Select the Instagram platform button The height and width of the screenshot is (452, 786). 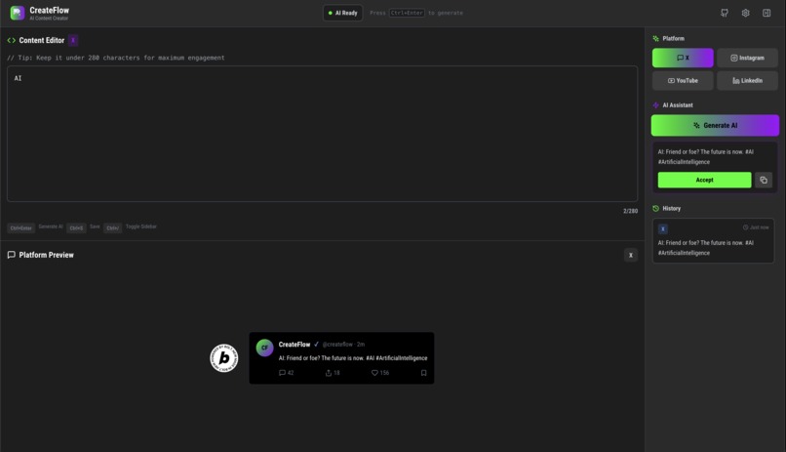coord(747,58)
